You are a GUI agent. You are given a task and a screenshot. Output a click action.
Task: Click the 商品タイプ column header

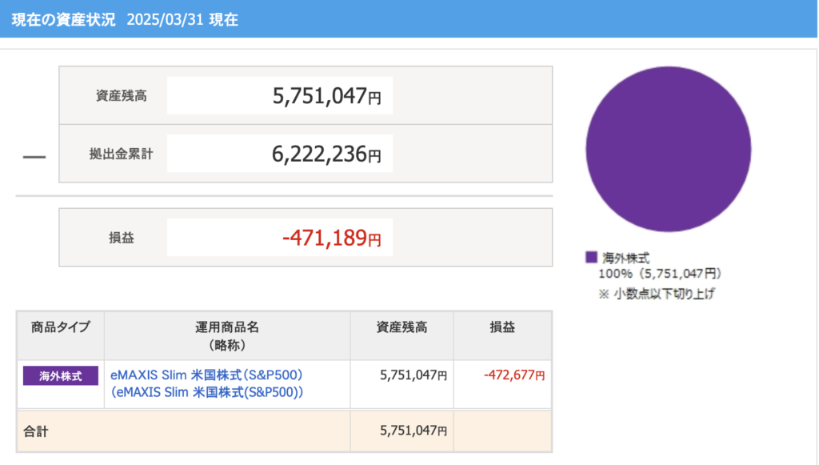point(61,327)
